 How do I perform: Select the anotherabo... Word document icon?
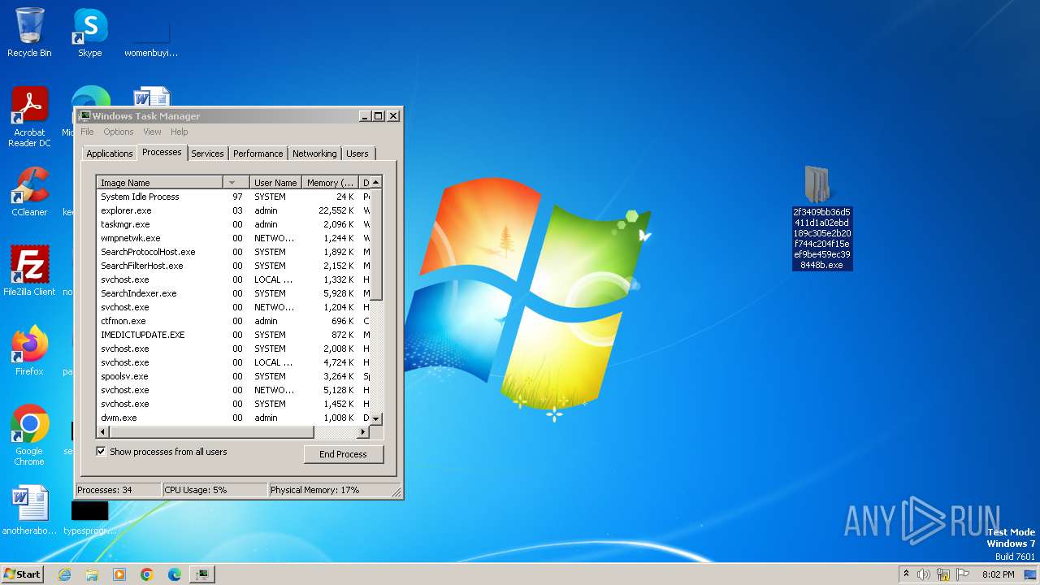[29, 510]
